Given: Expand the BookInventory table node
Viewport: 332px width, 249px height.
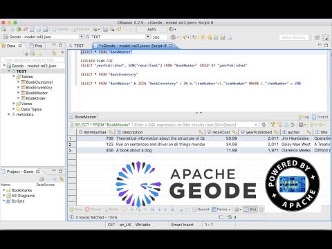Looking at the screenshot, I should tap(19, 87).
